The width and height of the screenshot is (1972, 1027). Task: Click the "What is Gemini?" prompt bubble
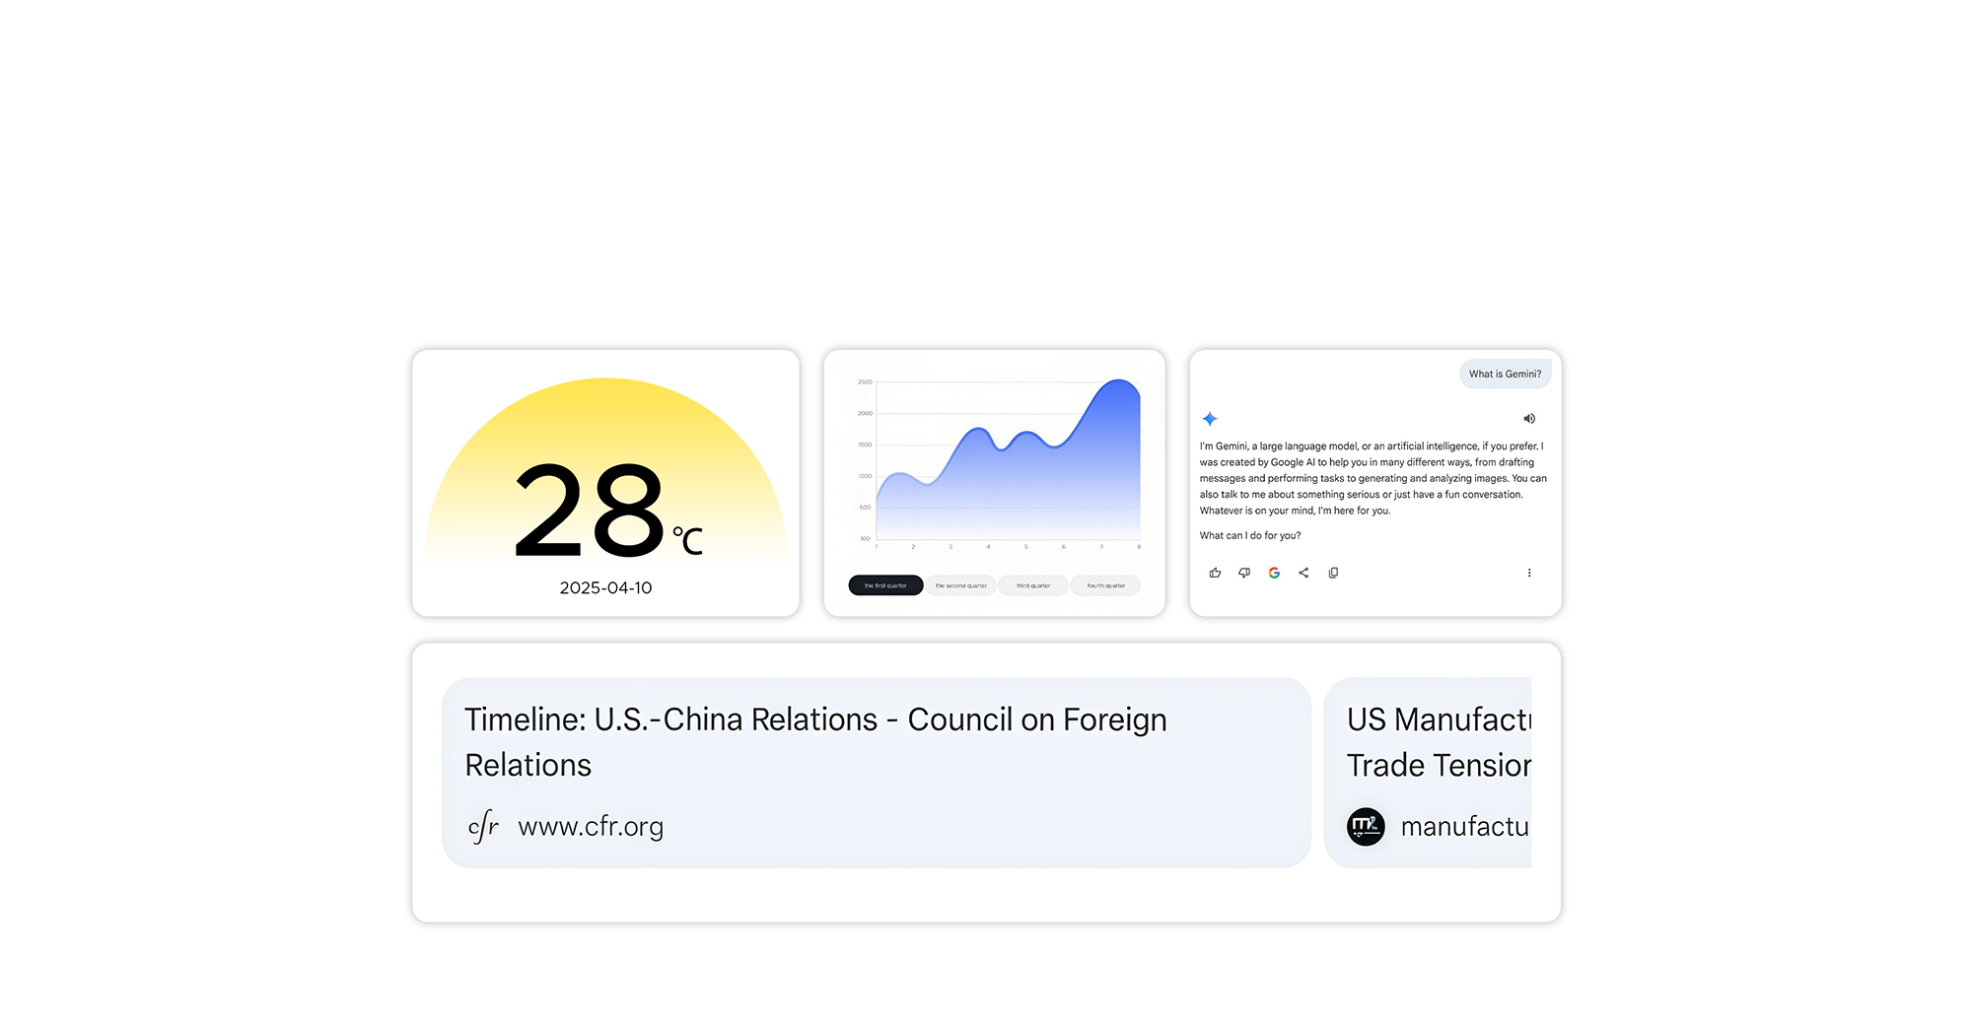point(1505,375)
